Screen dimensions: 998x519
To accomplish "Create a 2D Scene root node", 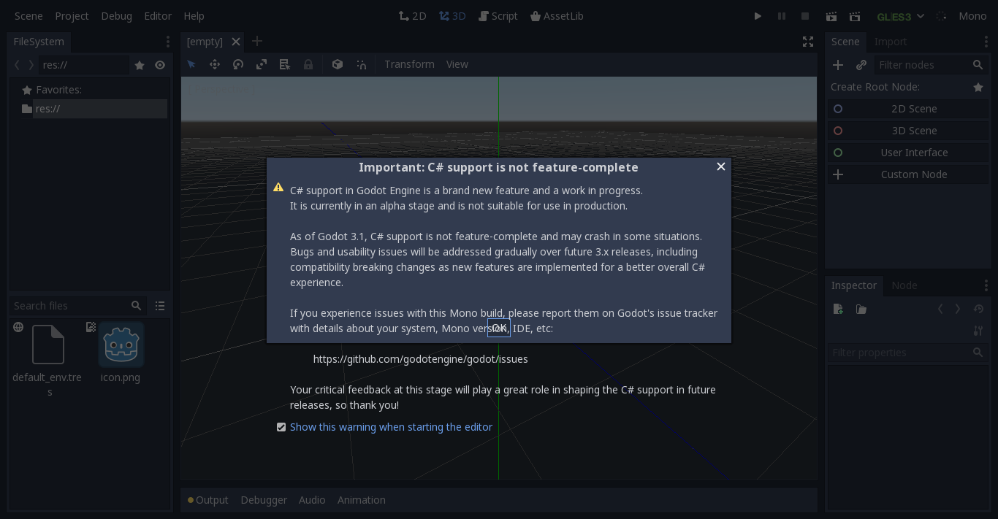I will coord(907,109).
